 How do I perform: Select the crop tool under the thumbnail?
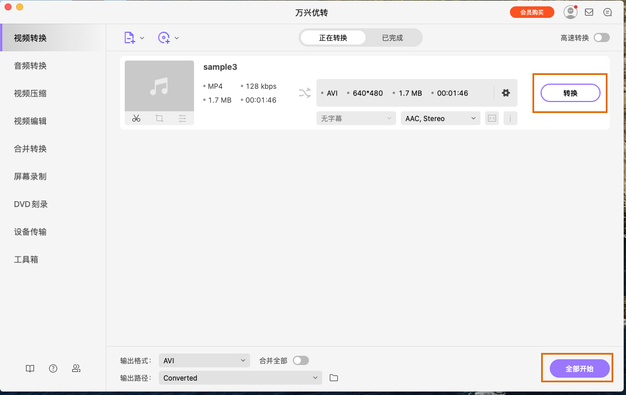pyautogui.click(x=159, y=118)
